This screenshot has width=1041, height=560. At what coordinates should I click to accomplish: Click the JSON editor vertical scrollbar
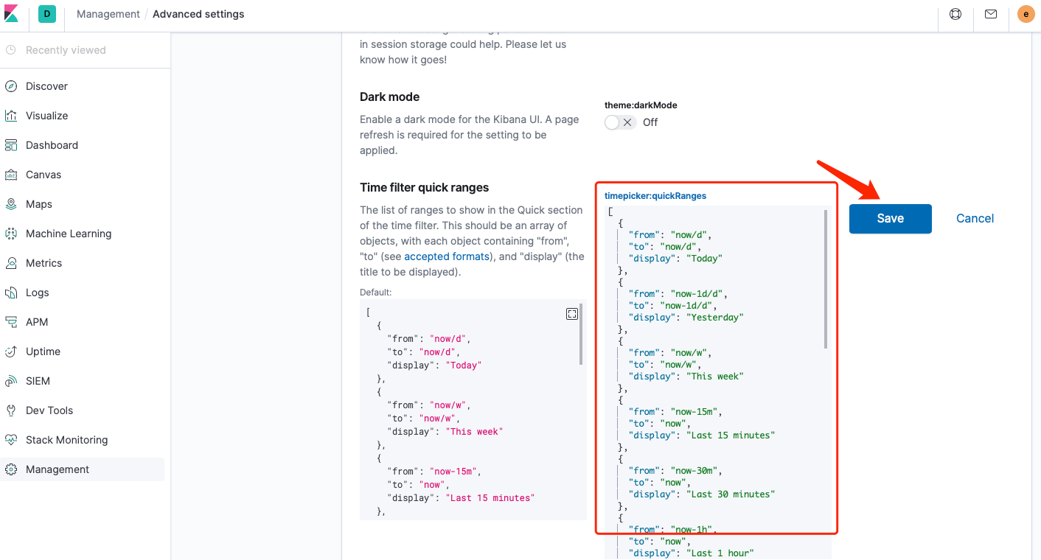[x=825, y=280]
